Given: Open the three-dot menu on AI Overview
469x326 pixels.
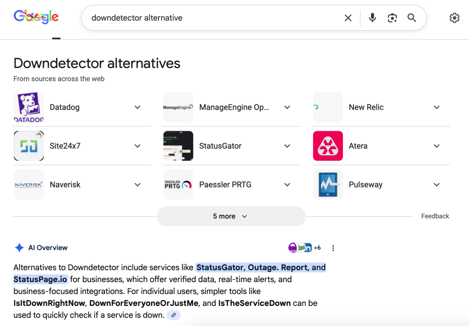Looking at the screenshot, I should coord(333,247).
